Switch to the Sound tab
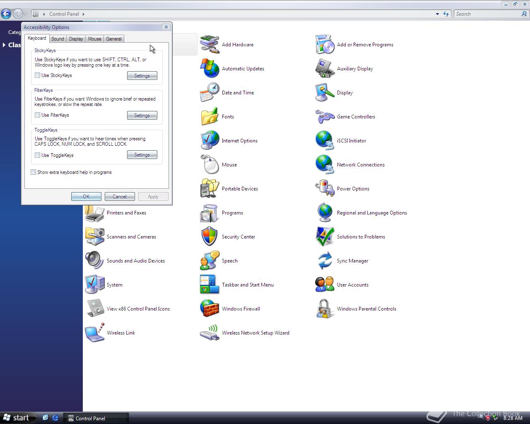 (58, 39)
